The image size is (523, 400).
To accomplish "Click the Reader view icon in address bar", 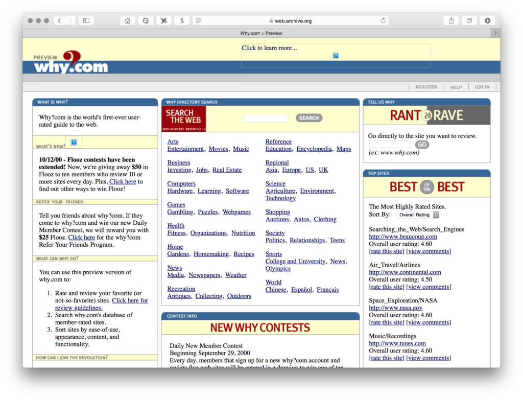I will click(x=198, y=20).
